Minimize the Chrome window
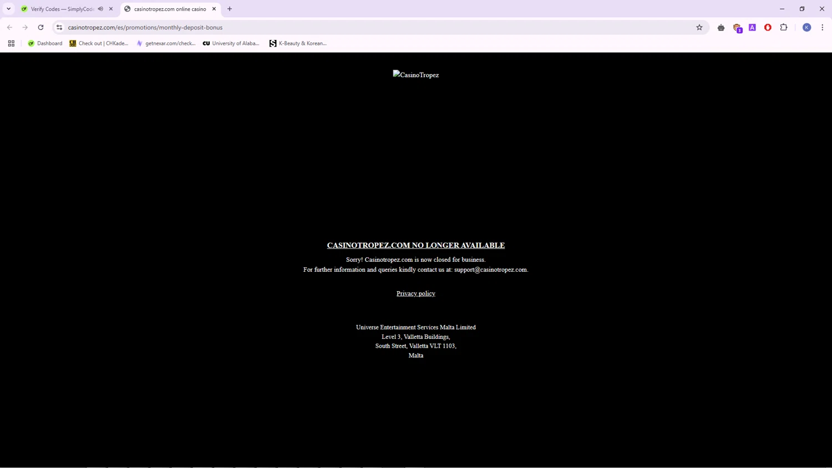This screenshot has width=832, height=468. (782, 9)
